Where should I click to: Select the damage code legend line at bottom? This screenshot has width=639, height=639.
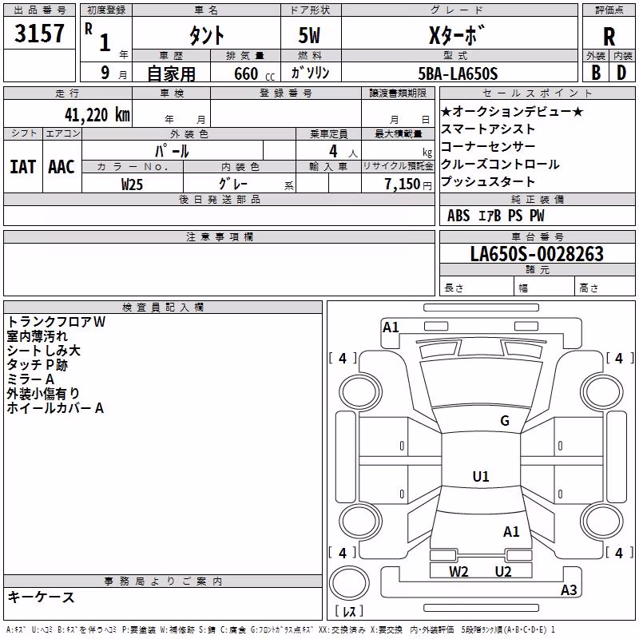click(x=280, y=630)
